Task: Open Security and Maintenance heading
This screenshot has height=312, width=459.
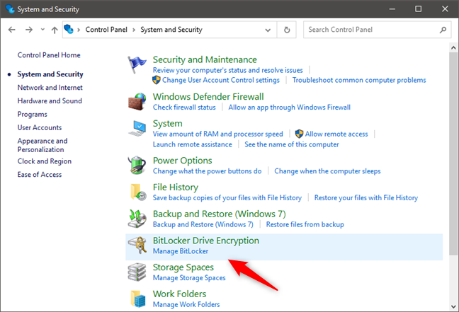Action: (205, 59)
